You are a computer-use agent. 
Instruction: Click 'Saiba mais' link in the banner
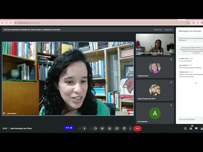pos(158,30)
